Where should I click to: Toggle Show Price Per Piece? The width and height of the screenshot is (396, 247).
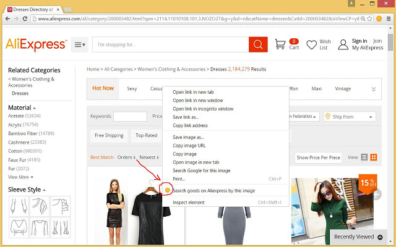[x=318, y=157]
